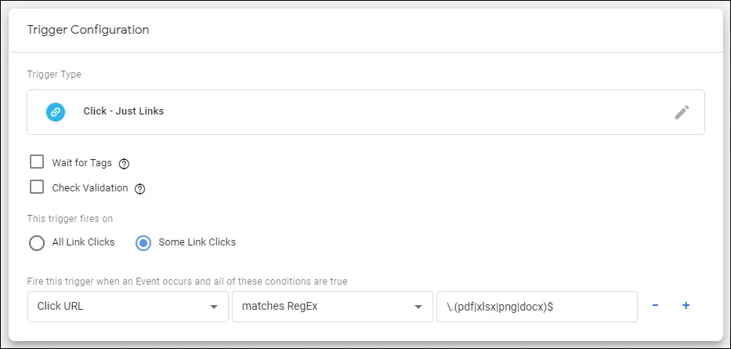Viewport: 731px width, 349px height.
Task: Click the Some Link Clicks label text
Action: (x=197, y=242)
